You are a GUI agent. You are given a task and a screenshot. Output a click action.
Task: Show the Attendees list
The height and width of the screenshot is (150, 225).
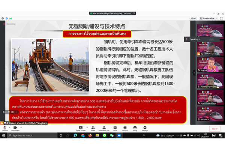coord(103,128)
